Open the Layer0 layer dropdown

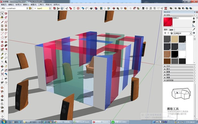point(50,8)
